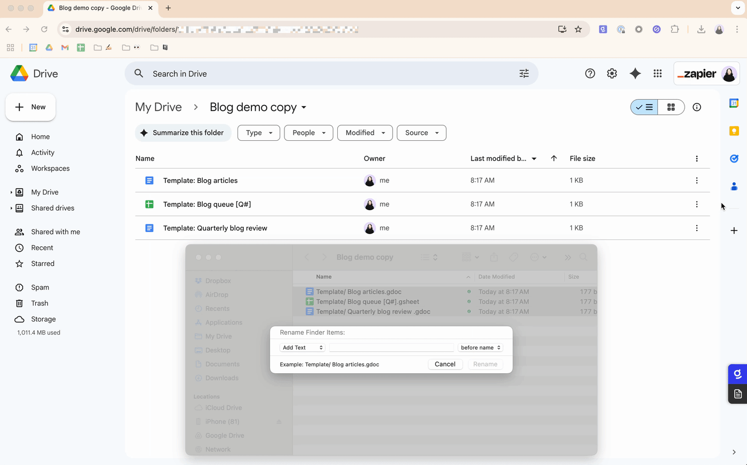Screen dimensions: 747x465
Task: Open Gmail bookmark shortcut
Action: (65, 47)
